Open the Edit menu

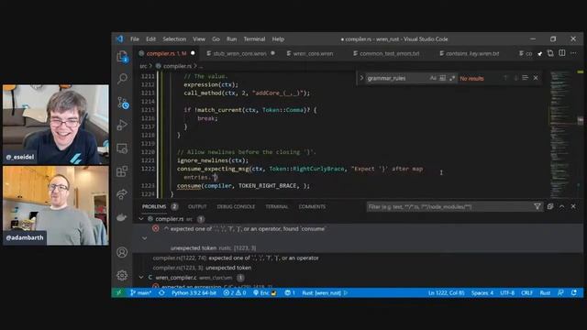click(150, 38)
